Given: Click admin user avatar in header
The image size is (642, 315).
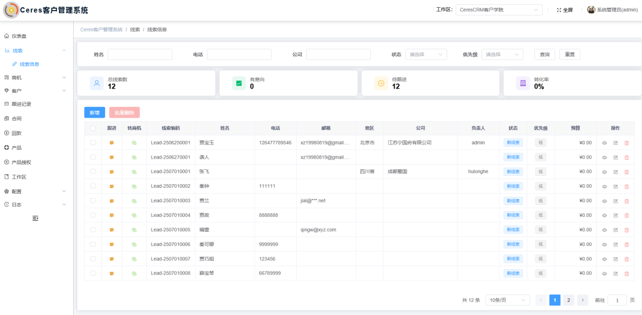Looking at the screenshot, I should (591, 10).
